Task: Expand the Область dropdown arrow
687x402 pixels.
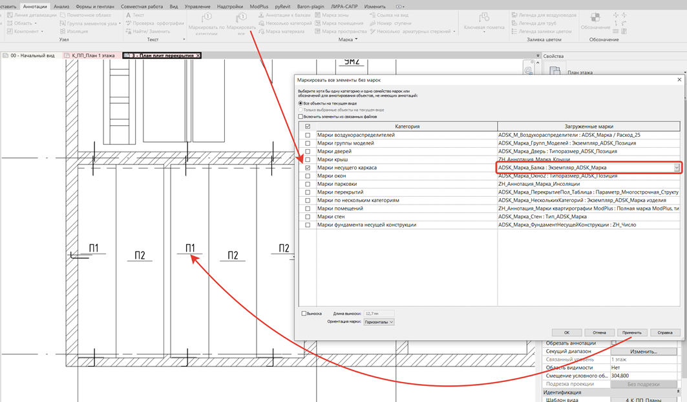Action: pos(36,23)
